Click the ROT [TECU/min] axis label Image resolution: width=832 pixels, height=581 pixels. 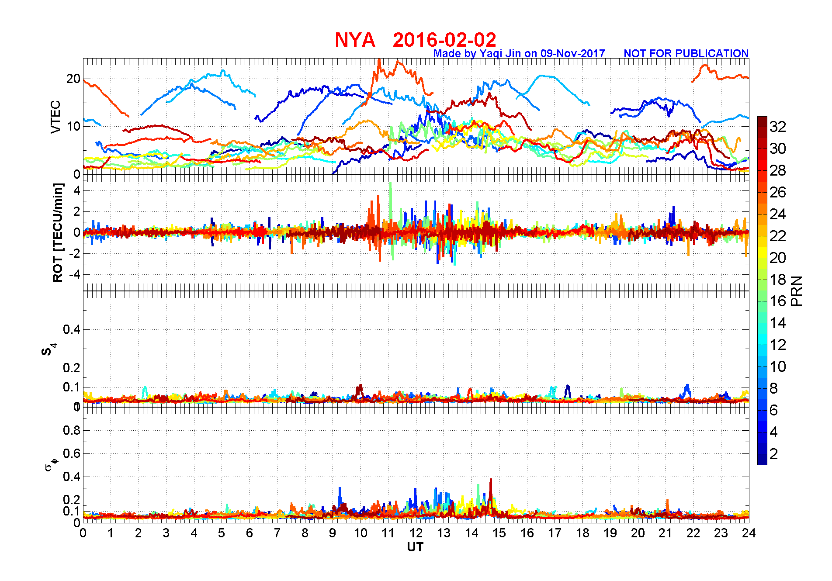pos(58,232)
